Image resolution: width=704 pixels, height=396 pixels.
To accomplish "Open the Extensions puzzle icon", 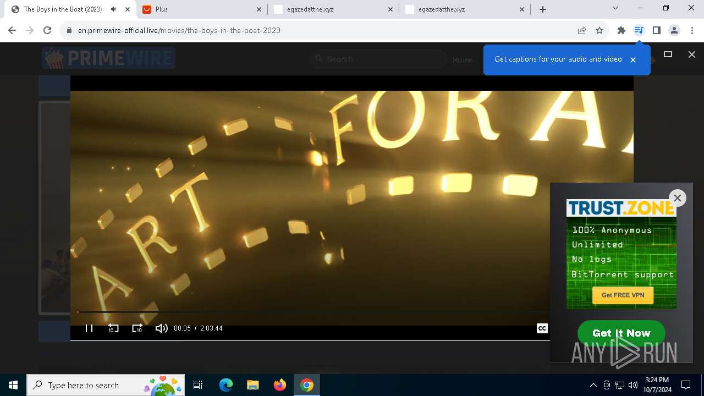I will tap(621, 30).
